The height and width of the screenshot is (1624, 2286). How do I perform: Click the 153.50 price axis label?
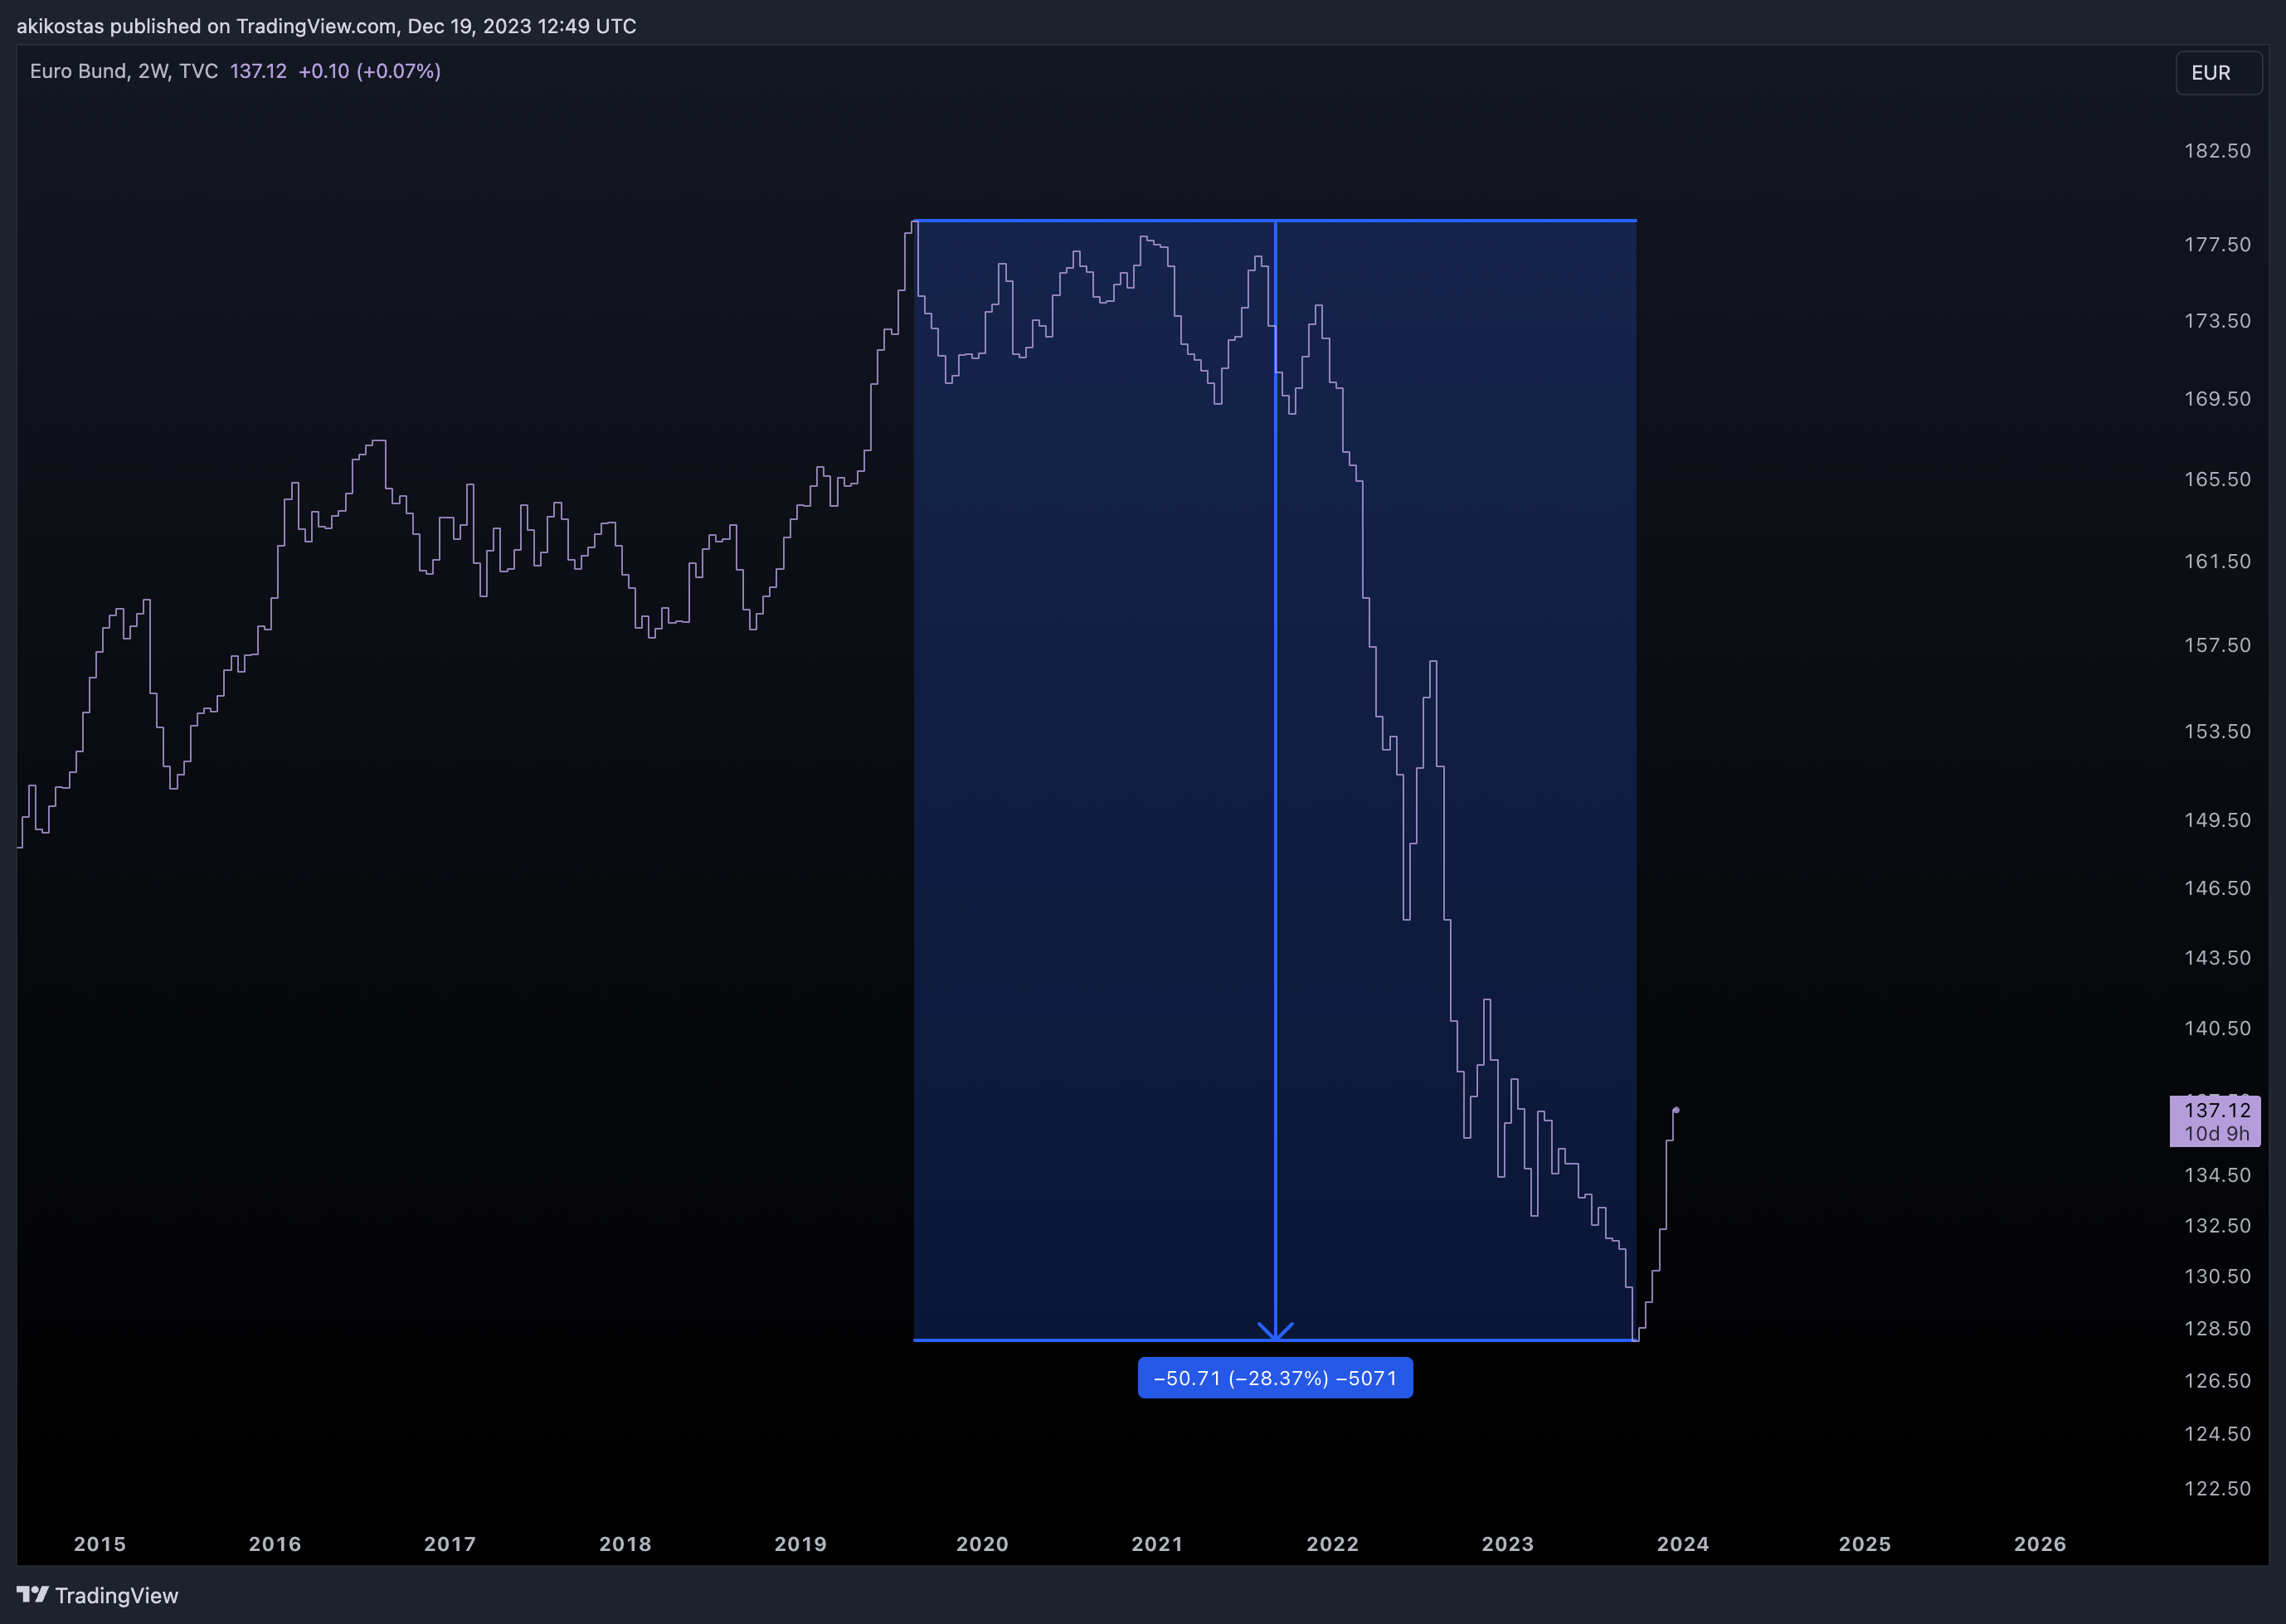2217,731
